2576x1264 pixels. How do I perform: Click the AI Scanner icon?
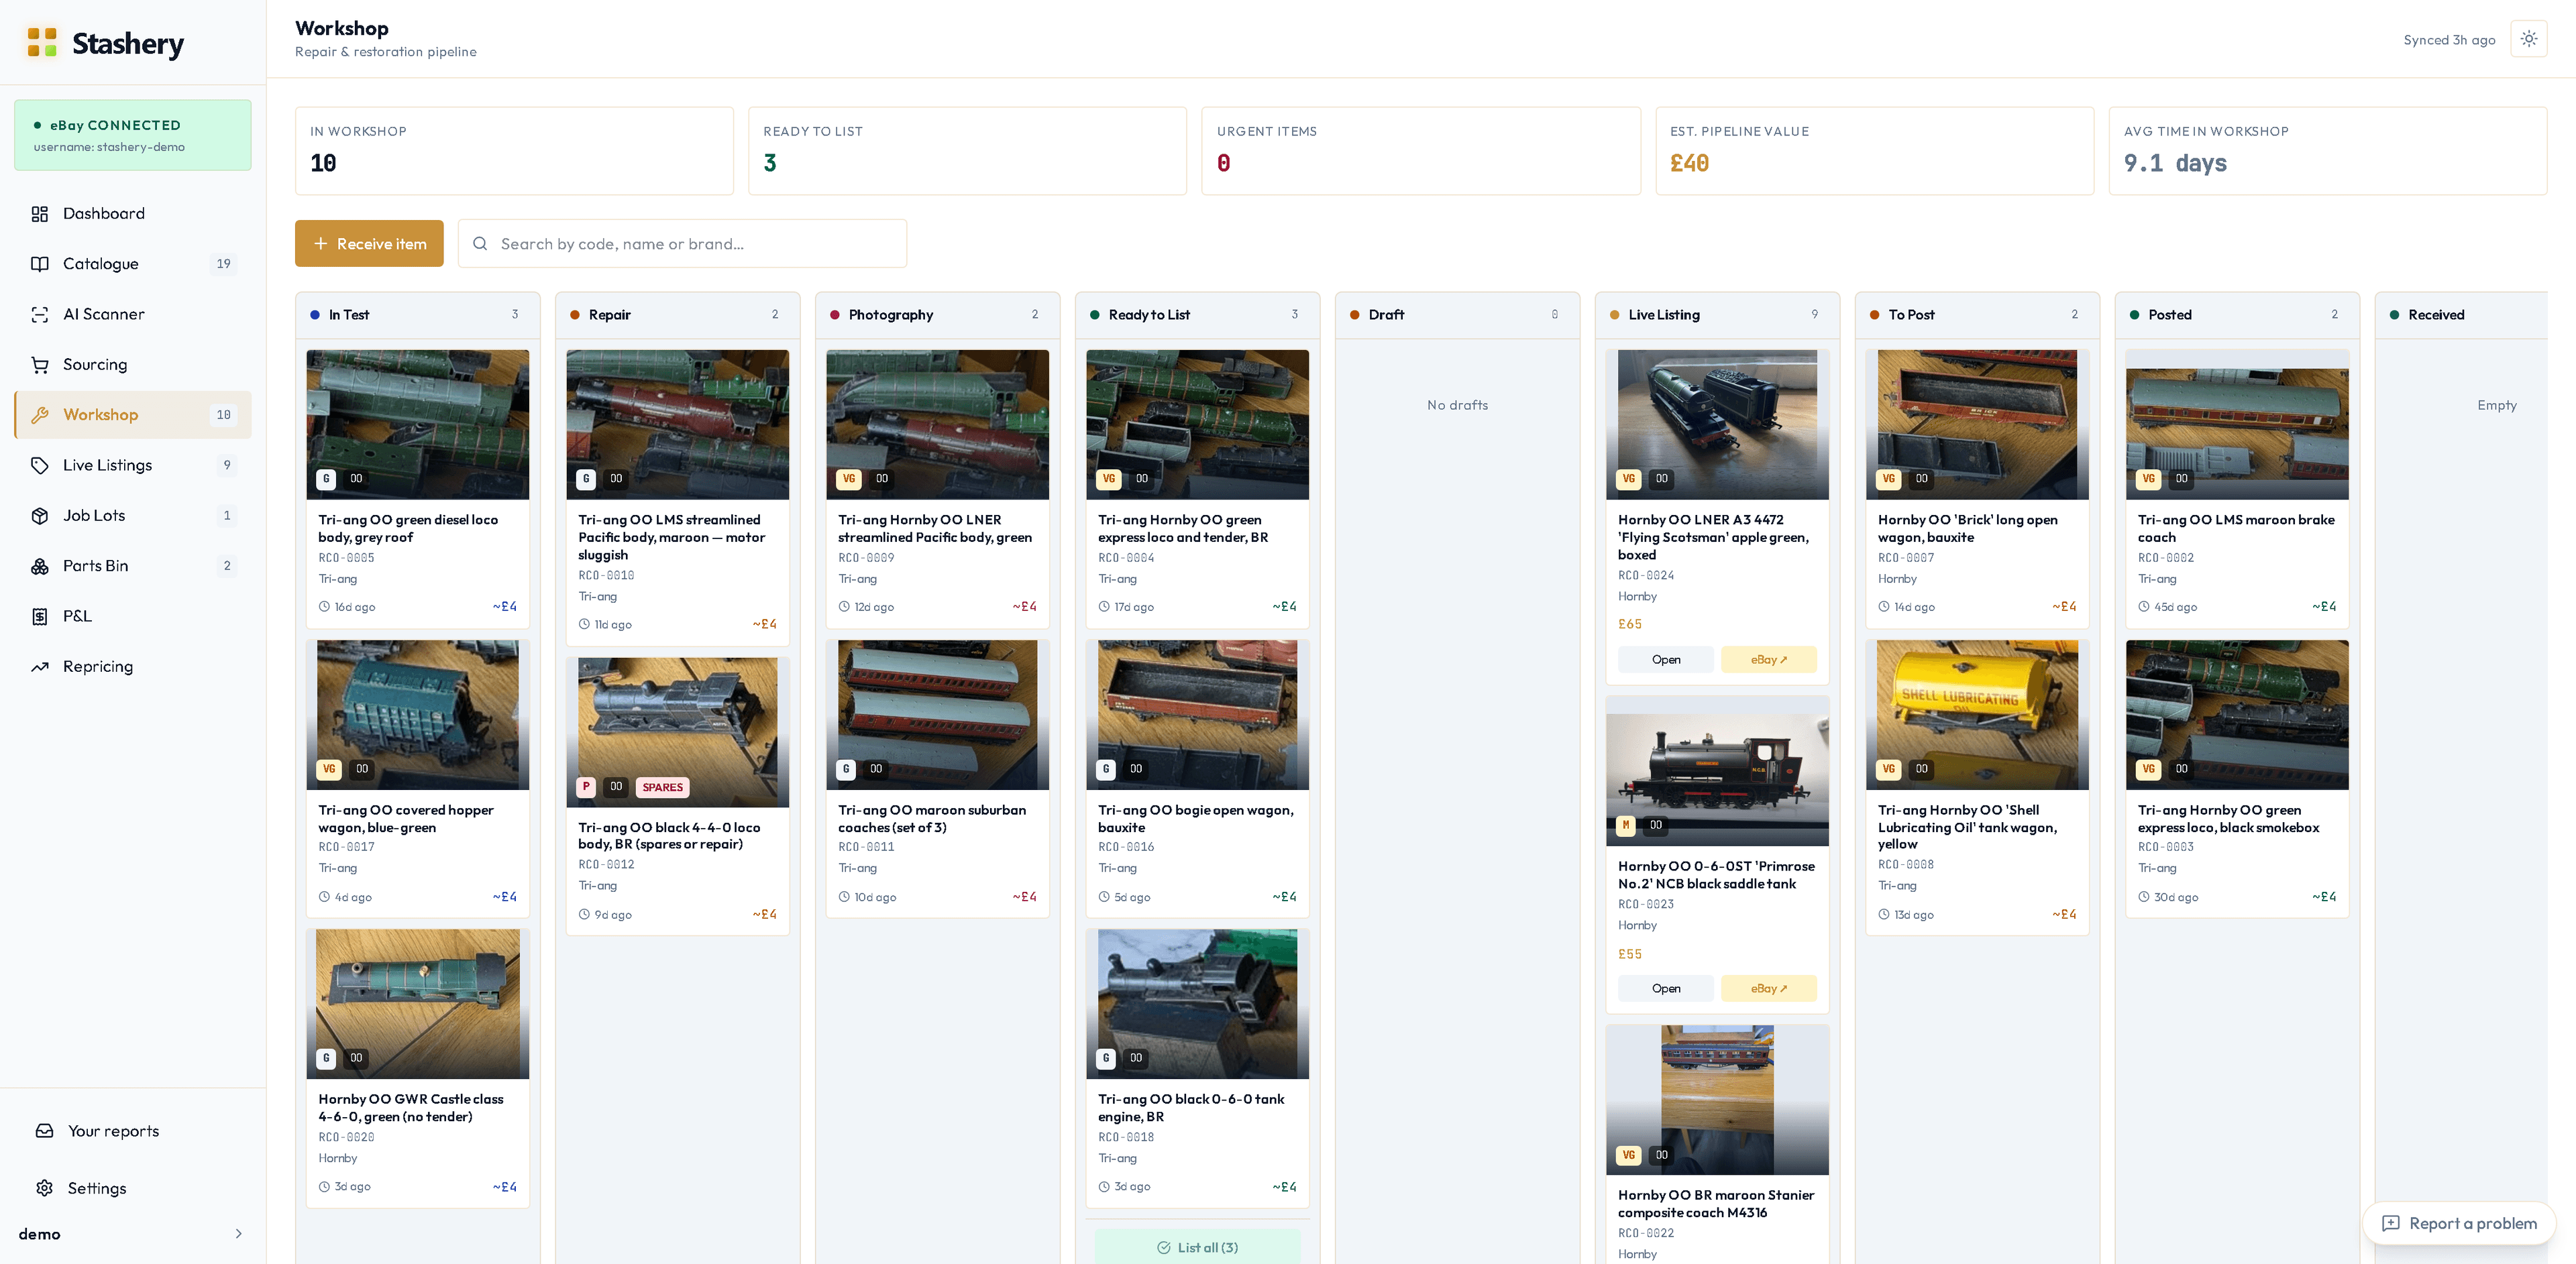pos(40,314)
